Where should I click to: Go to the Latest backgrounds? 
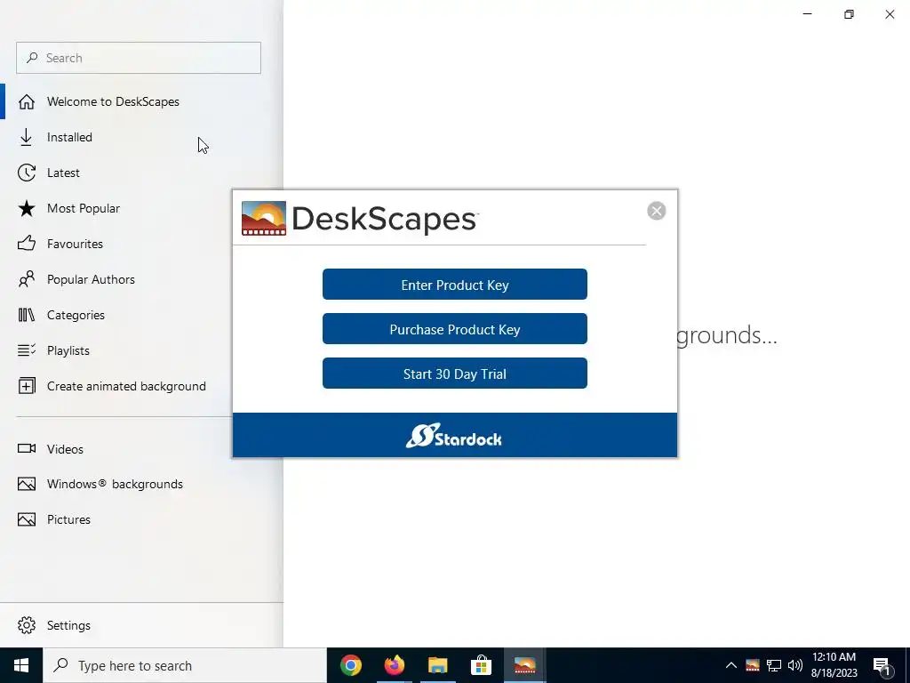click(x=141, y=173)
